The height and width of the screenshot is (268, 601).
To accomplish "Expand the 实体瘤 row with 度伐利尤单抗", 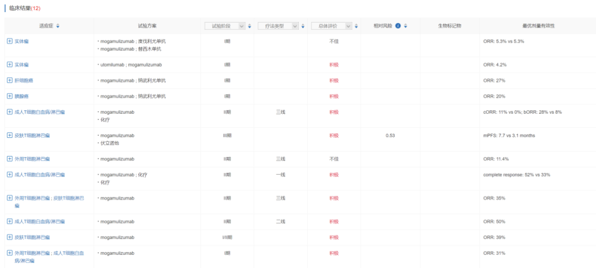I will tap(10, 41).
